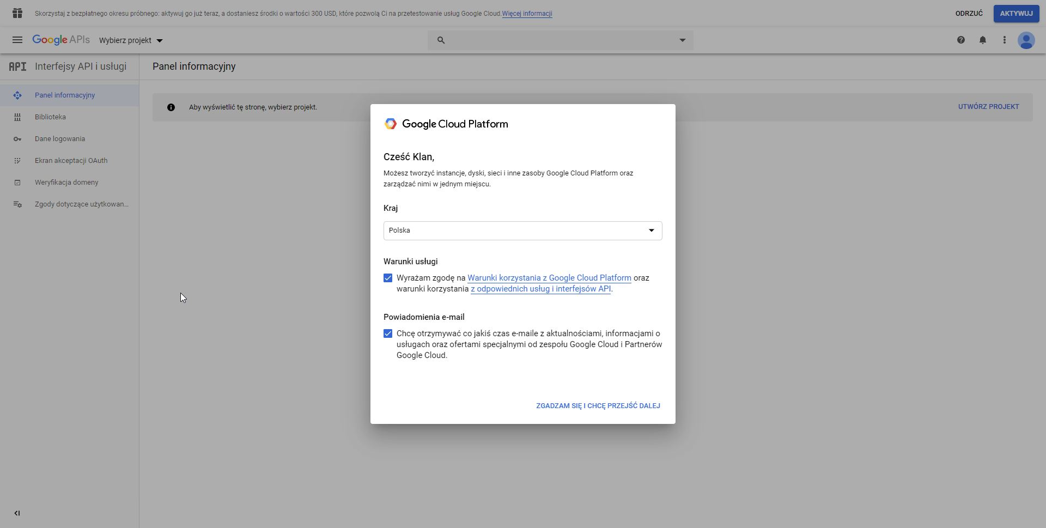Expand the Wybierz projekt selector
Image resolution: width=1046 pixels, height=528 pixels.
131,40
